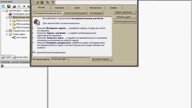Switch to the Начало tab
This screenshot has width=192, height=108.
click(x=41, y=7)
